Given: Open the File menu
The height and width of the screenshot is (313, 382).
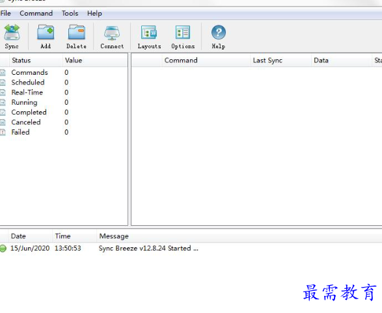Looking at the screenshot, I should click(x=5, y=13).
